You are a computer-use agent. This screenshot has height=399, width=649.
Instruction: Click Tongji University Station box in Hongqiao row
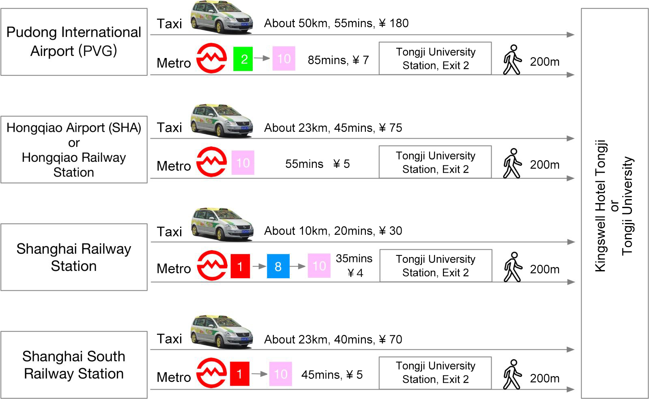tap(435, 162)
